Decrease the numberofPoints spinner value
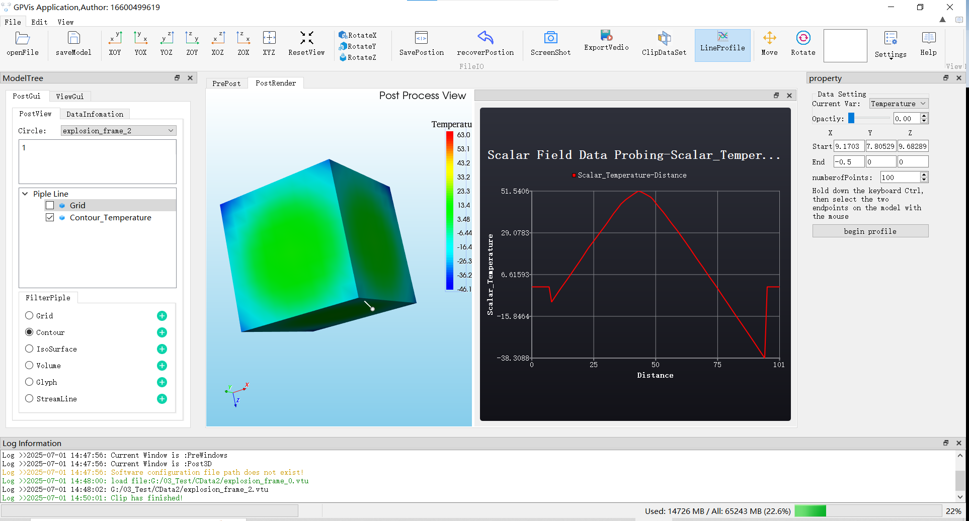The image size is (969, 521). coord(924,180)
